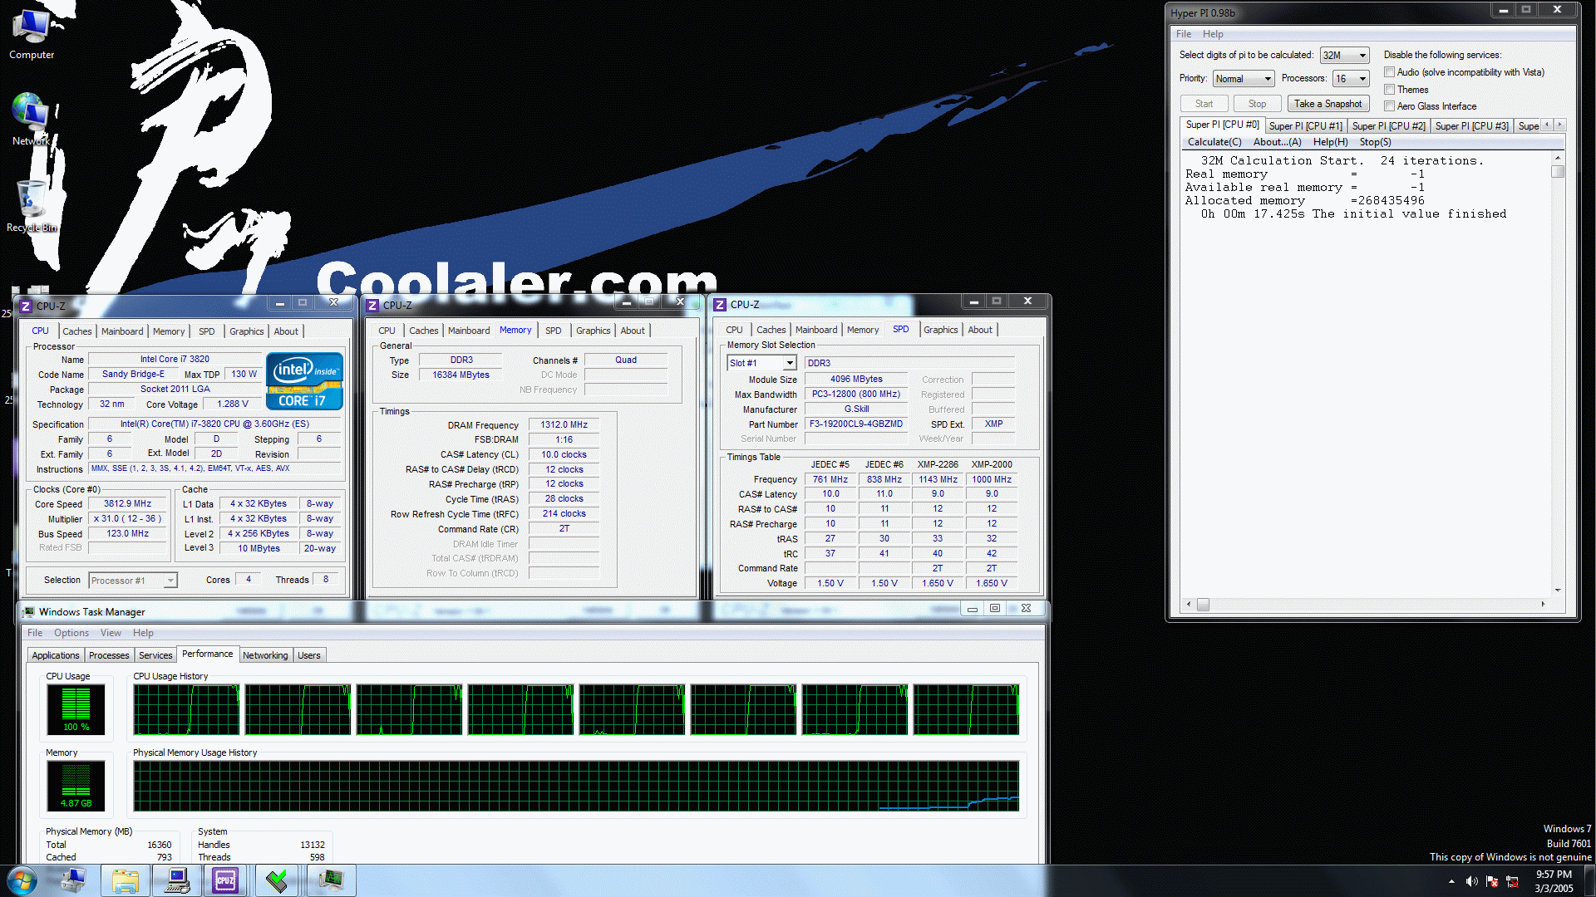1596x897 pixels.
Task: Toggle Aero Glass Interface checkbox
Action: click(x=1389, y=106)
